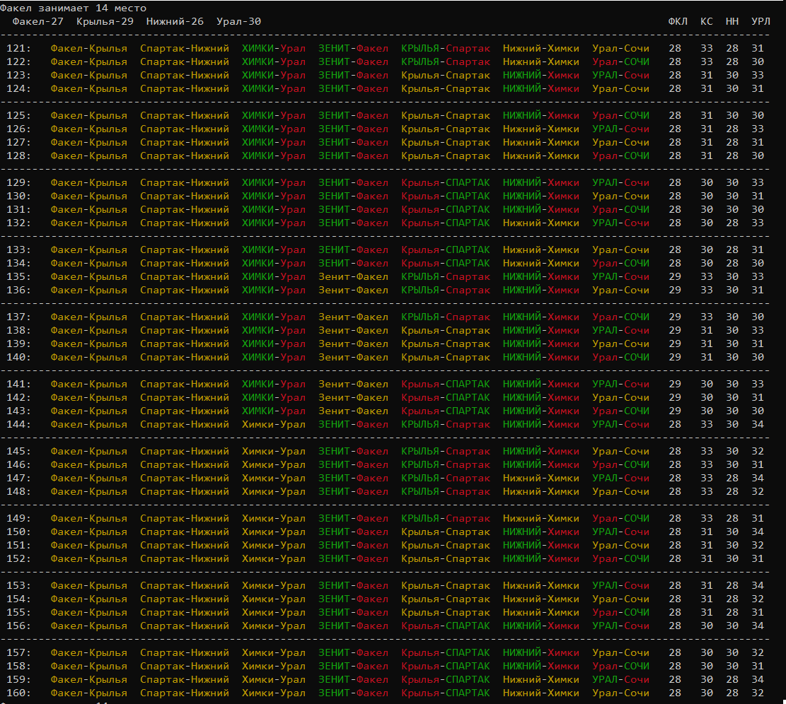This screenshot has height=704, width=786.
Task: Click row number "145:"
Action: pyautogui.click(x=18, y=451)
